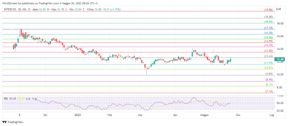Image resolution: width=288 pixels, height=126 pixels.
Task: Open the EUR currency selector
Action: tap(279, 9)
